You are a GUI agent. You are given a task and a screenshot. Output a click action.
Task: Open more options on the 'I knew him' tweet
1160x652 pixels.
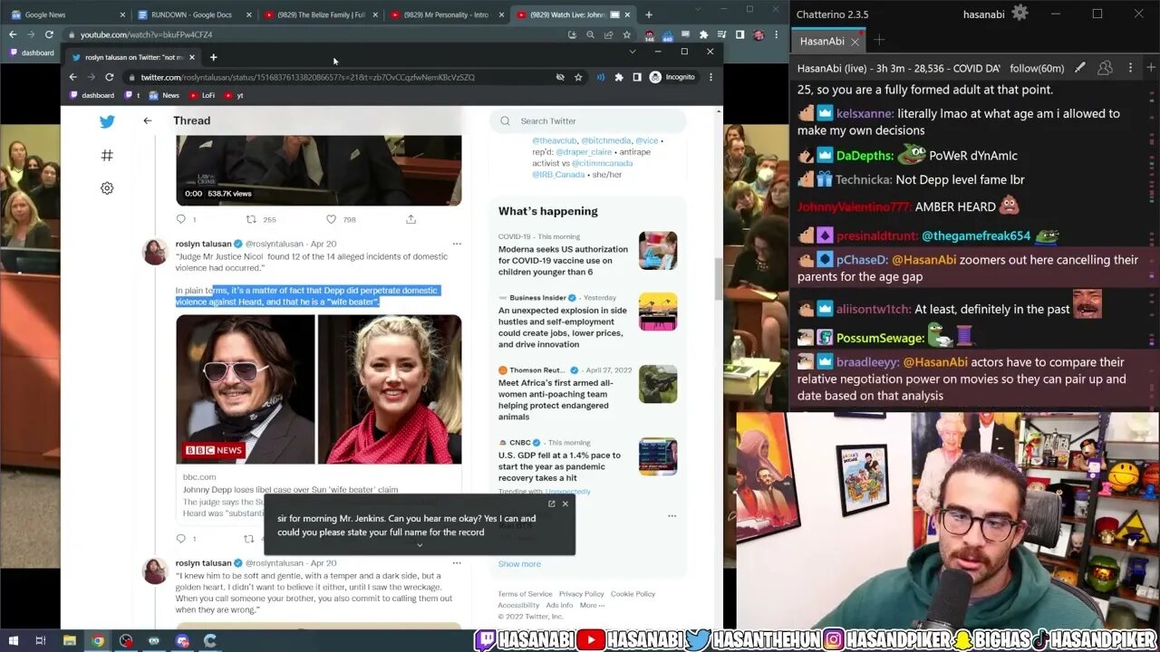click(x=457, y=562)
